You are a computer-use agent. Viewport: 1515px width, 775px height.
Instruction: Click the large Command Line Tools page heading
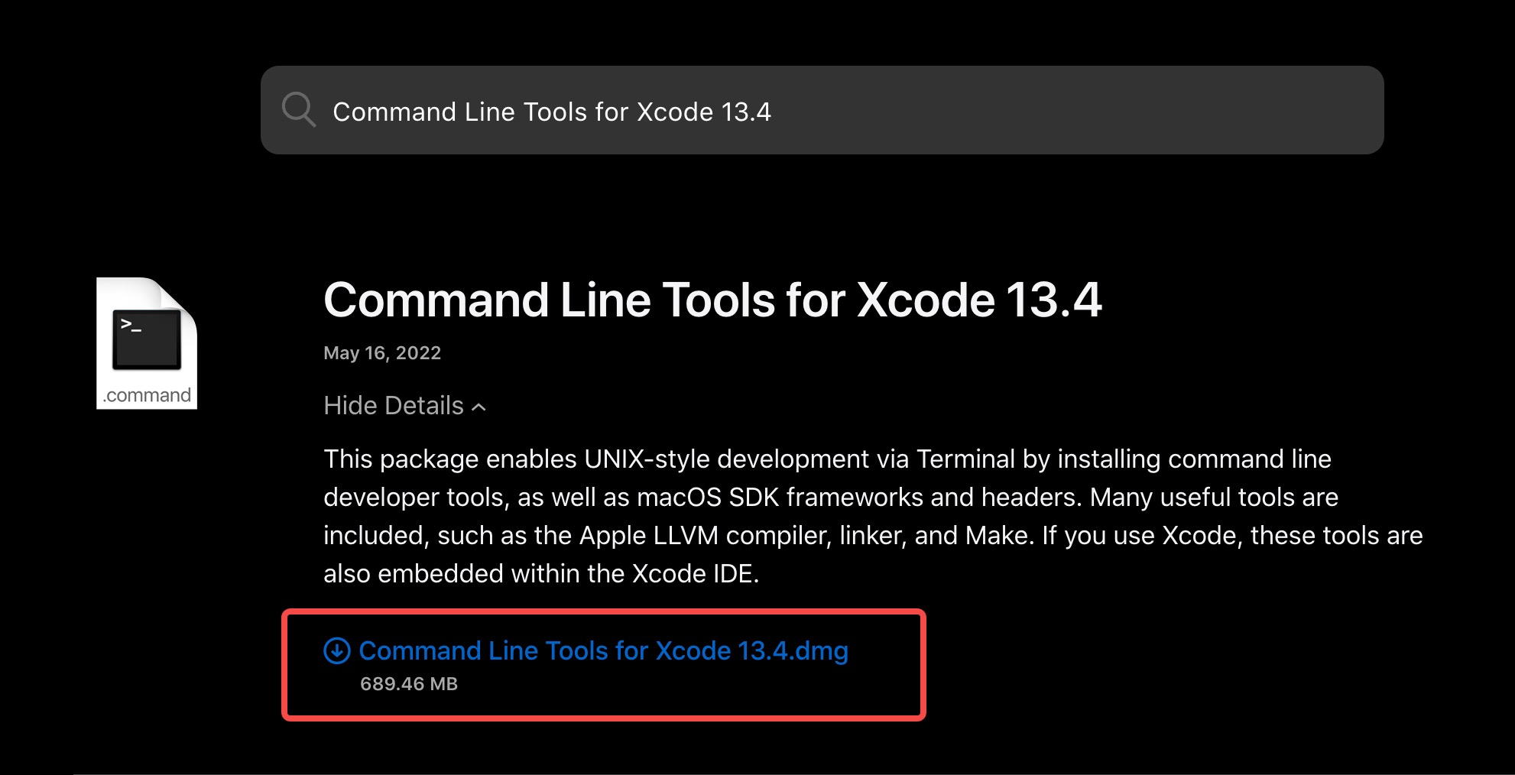tap(712, 300)
